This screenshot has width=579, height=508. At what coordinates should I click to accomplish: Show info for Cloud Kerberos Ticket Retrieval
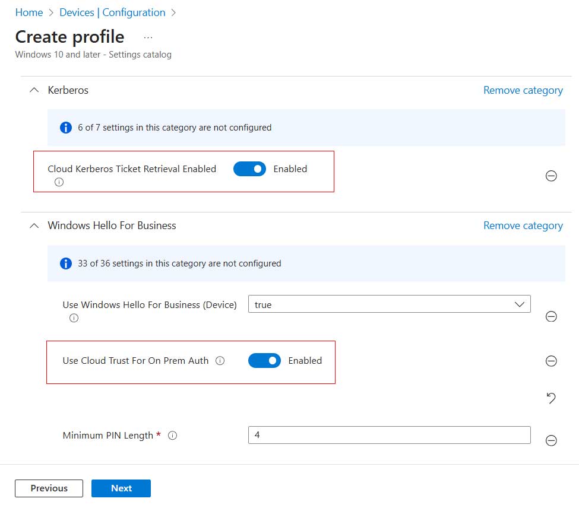pos(59,182)
